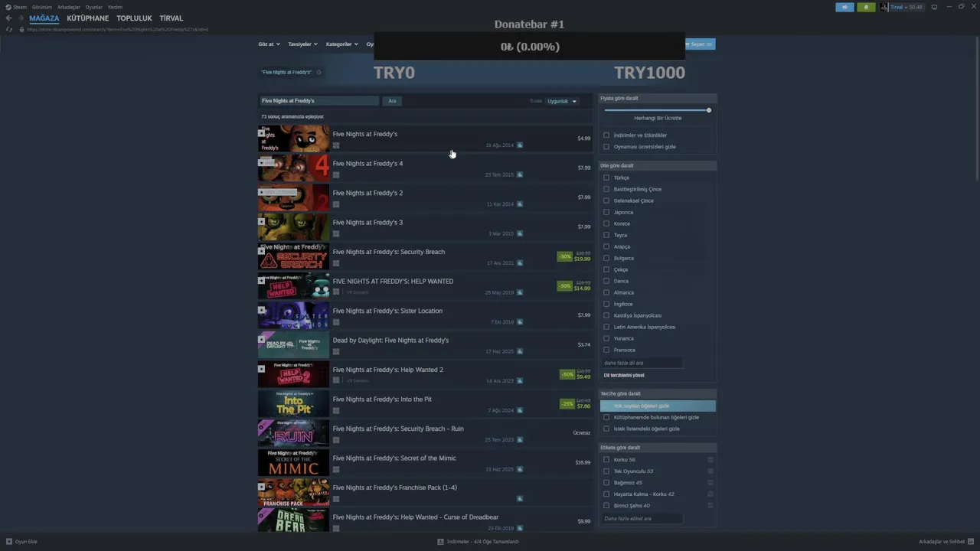Click the Ara search button
The image size is (980, 551).
tap(392, 101)
